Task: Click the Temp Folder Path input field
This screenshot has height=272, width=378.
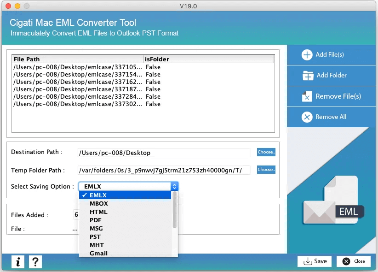Action: [x=164, y=170]
